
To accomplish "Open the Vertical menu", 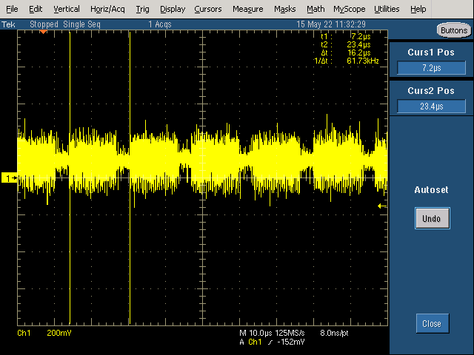I will pos(67,9).
